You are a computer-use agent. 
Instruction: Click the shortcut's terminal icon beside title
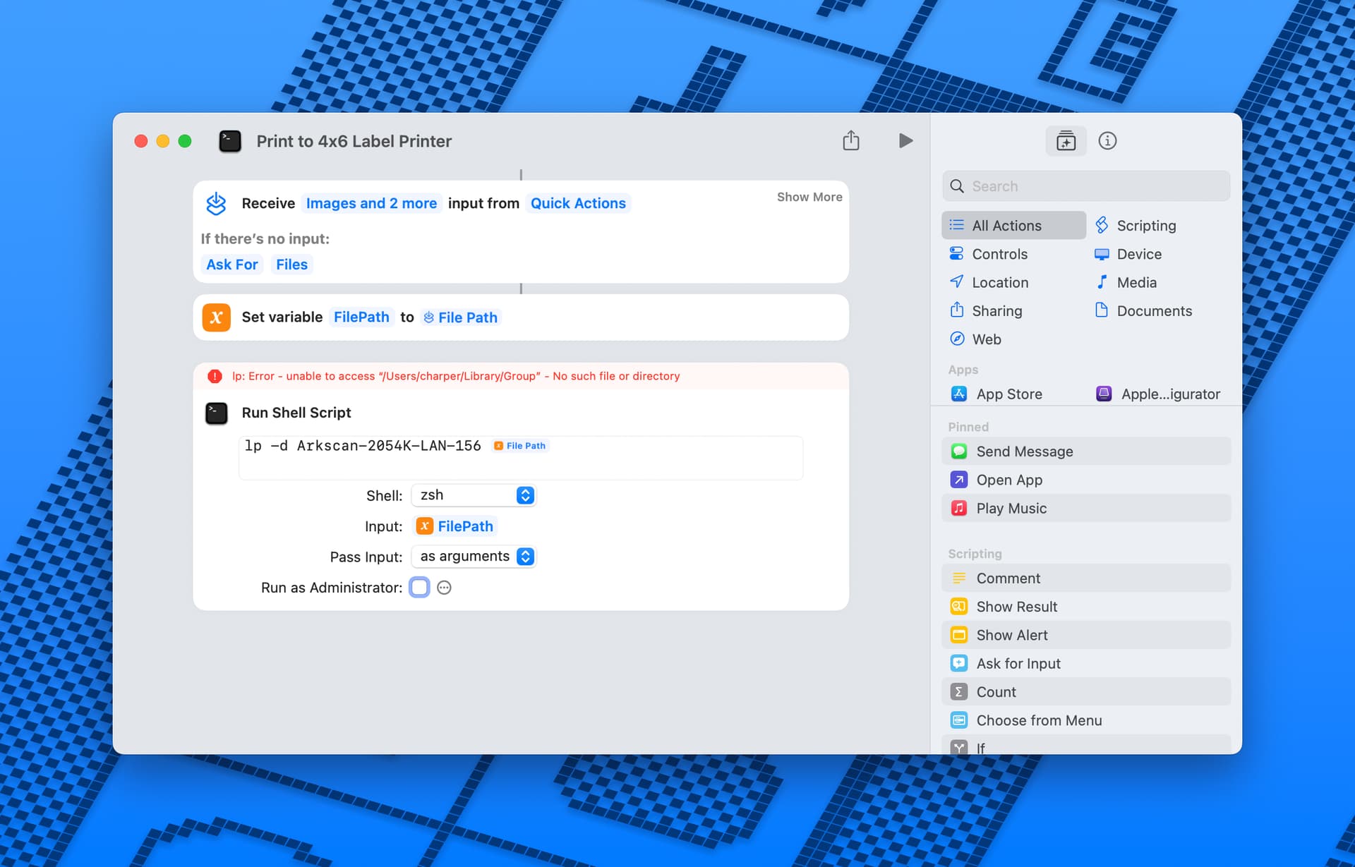pyautogui.click(x=230, y=141)
